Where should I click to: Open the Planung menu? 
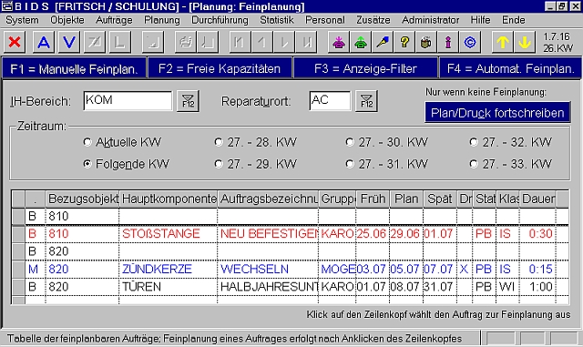[x=162, y=20]
